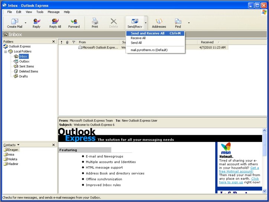Open the Create Mail stationery dropdown arrow
269x202 pixels.
pyautogui.click(x=26, y=23)
